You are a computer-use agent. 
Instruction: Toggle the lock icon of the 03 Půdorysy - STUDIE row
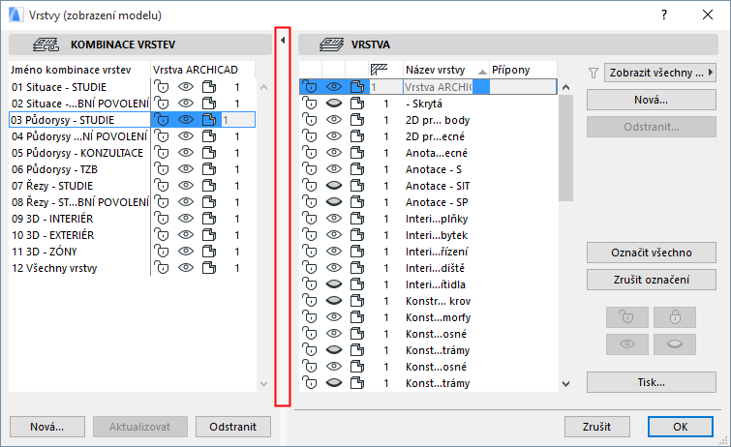(x=162, y=120)
